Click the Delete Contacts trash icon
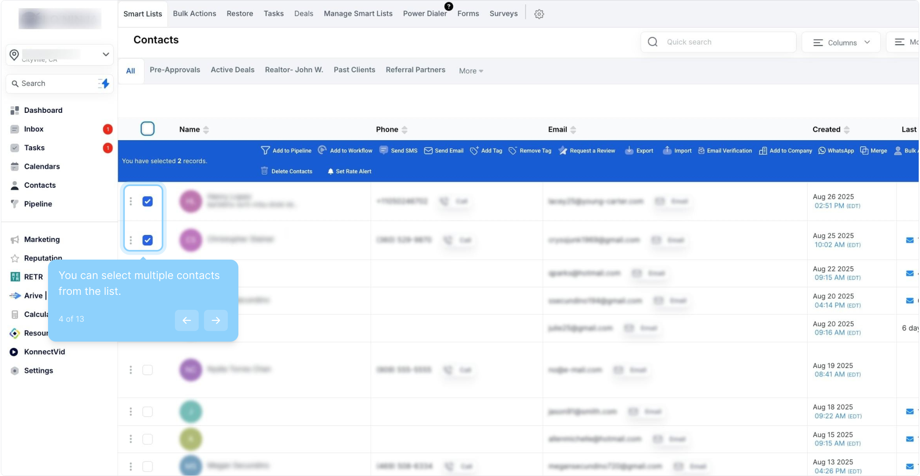The image size is (920, 476). [x=264, y=171]
